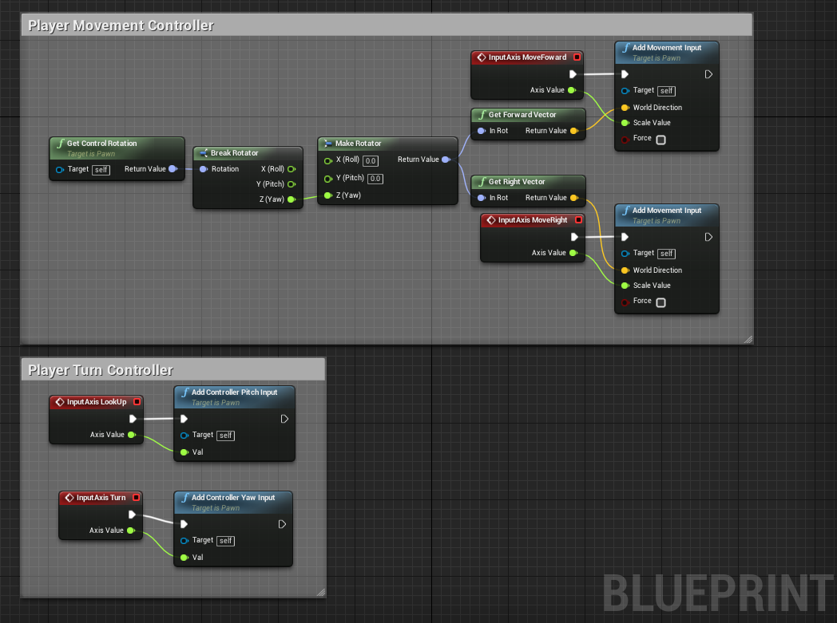The image size is (837, 623).
Task: Click Get Control Rotation Return Value pin
Action: pos(173,169)
